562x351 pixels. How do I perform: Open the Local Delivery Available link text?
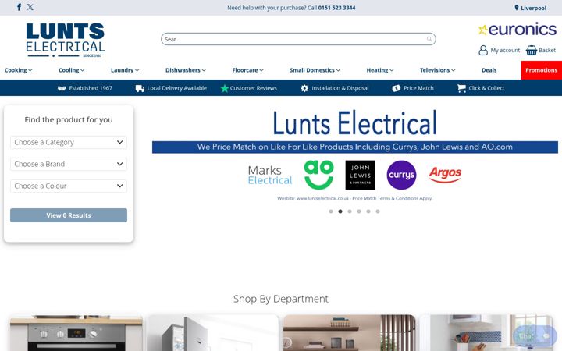176,88
